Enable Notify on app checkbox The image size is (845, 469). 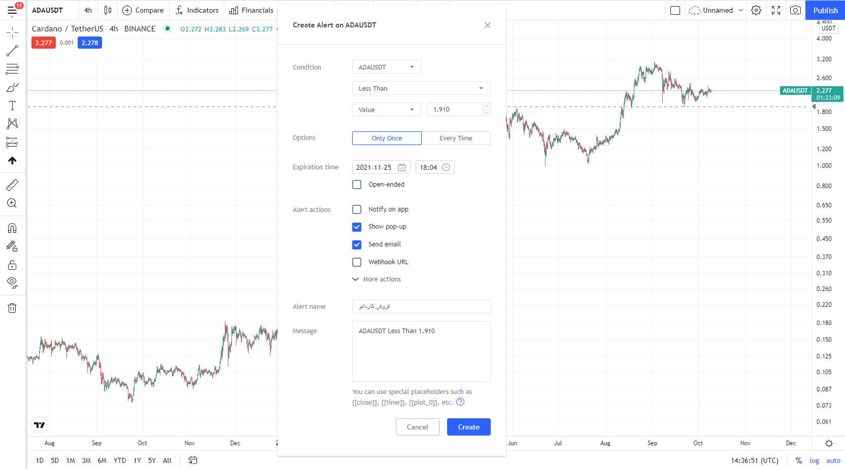[357, 209]
